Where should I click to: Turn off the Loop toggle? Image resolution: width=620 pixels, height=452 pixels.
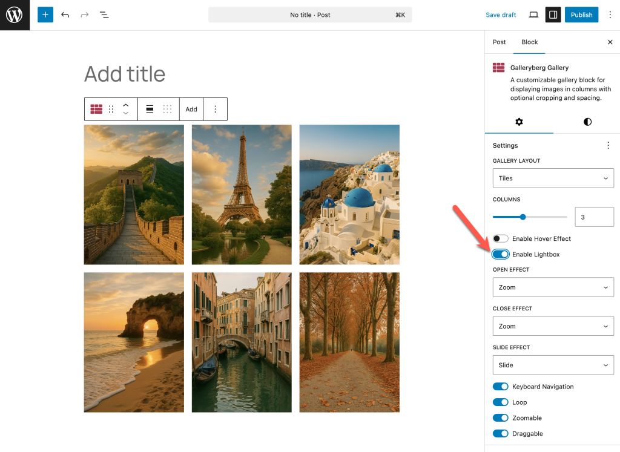(x=500, y=402)
